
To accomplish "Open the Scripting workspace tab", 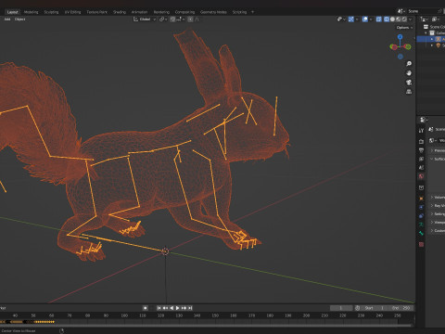I will pos(239,12).
